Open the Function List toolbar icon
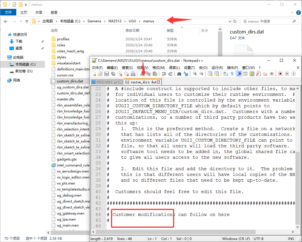The height and width of the screenshot is (242, 302). pyautogui.click(x=259, y=74)
